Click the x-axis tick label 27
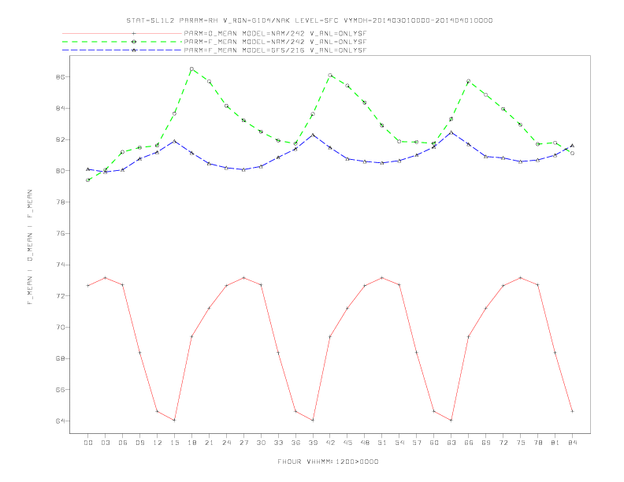624x482 pixels. (243, 443)
